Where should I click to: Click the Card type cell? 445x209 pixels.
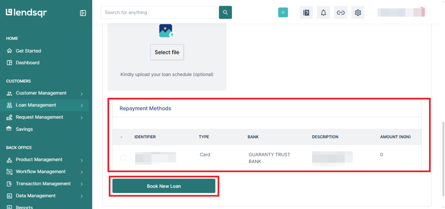coord(205,155)
